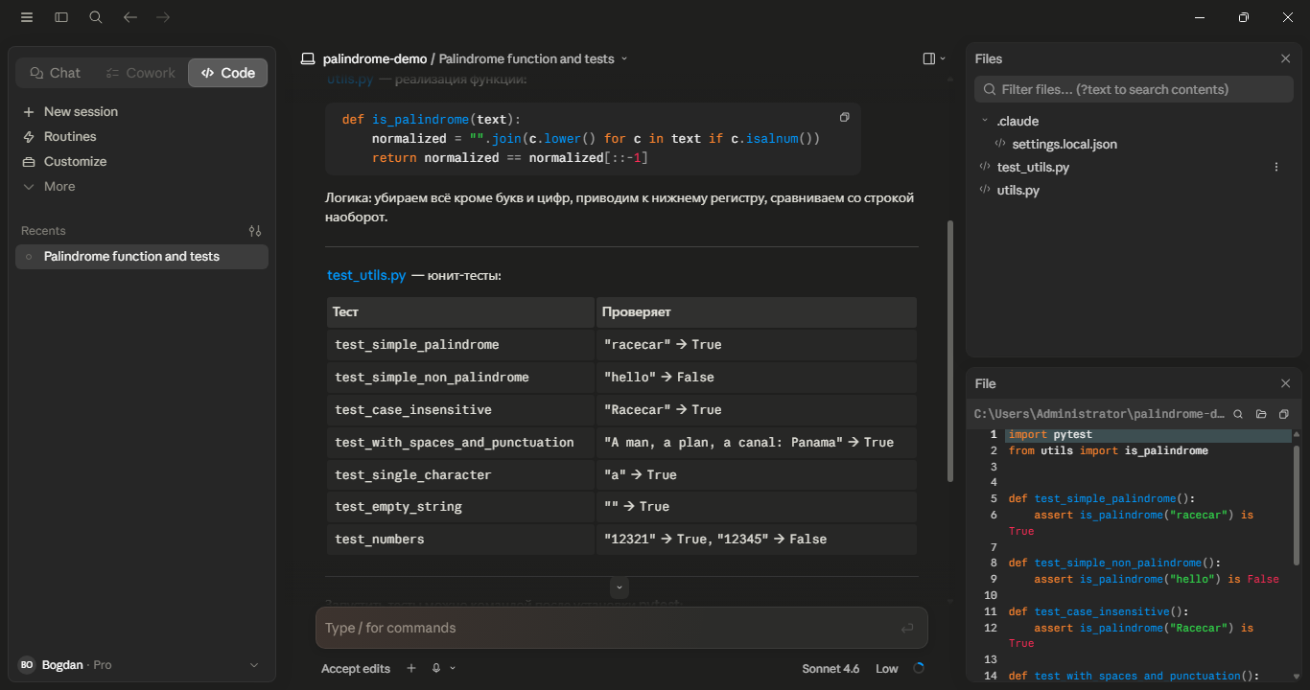This screenshot has width=1310, height=690.
Task: Click the test_numbers table cell
Action: pos(460,540)
